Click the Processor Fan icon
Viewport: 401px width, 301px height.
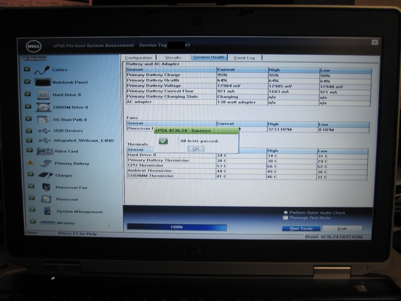click(47, 187)
